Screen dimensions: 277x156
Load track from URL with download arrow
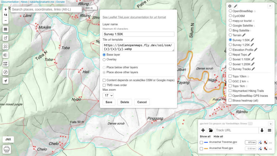(x=262, y=130)
